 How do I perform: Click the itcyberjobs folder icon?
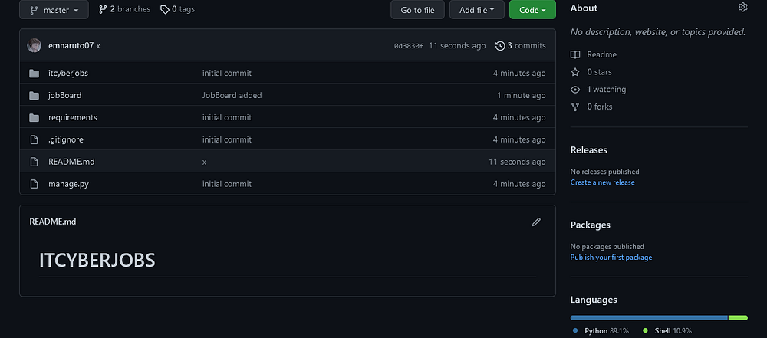pyautogui.click(x=34, y=74)
